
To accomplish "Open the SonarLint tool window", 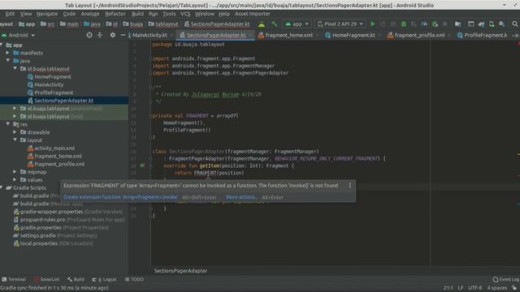I will click(46, 279).
